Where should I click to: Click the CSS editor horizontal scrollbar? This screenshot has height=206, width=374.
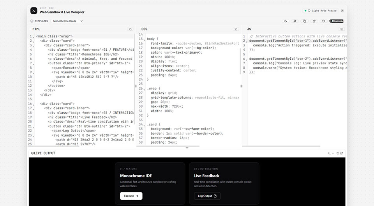click(x=168, y=146)
